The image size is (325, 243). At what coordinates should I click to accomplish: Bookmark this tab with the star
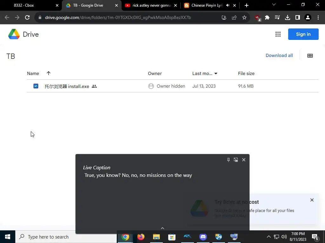pyautogui.click(x=244, y=18)
